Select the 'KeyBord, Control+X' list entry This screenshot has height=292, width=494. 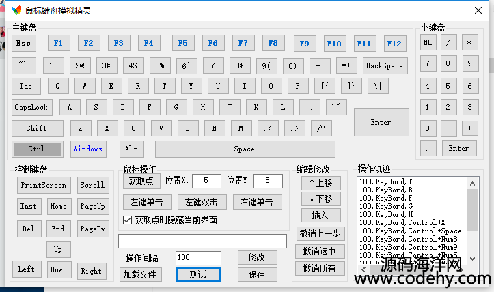point(402,223)
